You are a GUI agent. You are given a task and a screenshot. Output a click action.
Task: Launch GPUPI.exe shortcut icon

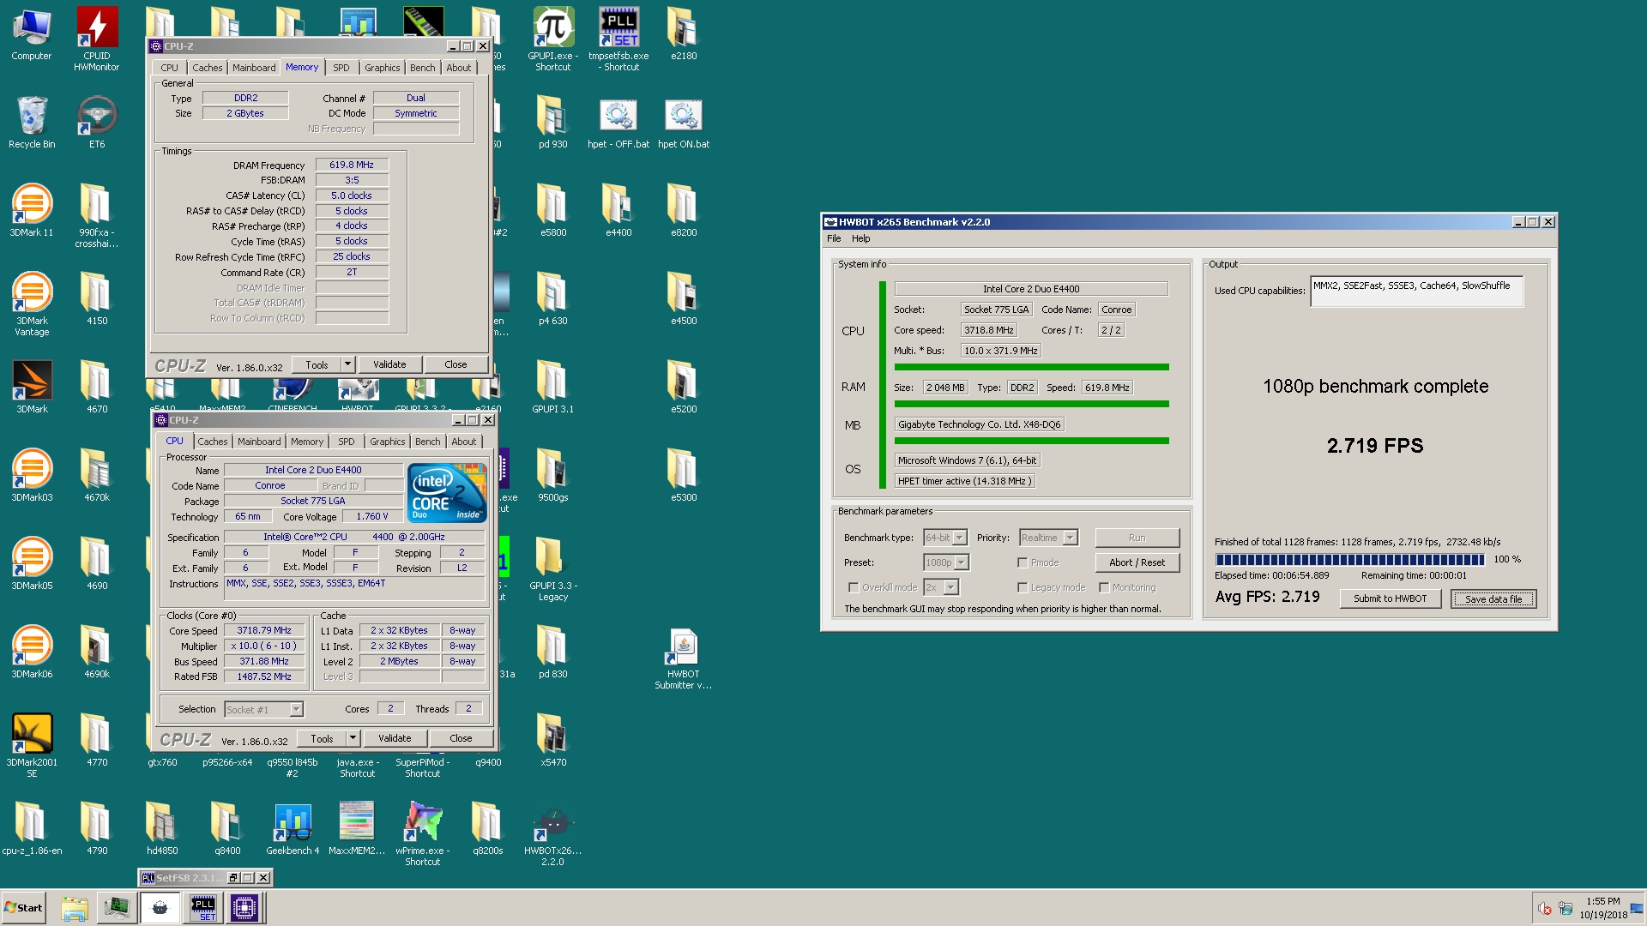553,39
